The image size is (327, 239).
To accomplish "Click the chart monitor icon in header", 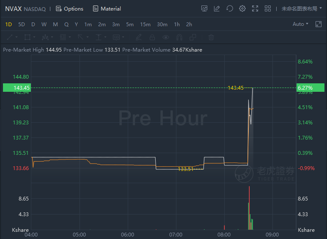I will tap(204, 8).
